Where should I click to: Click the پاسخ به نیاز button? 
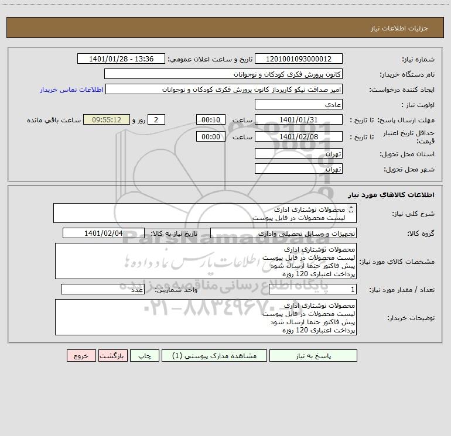pos(313,355)
